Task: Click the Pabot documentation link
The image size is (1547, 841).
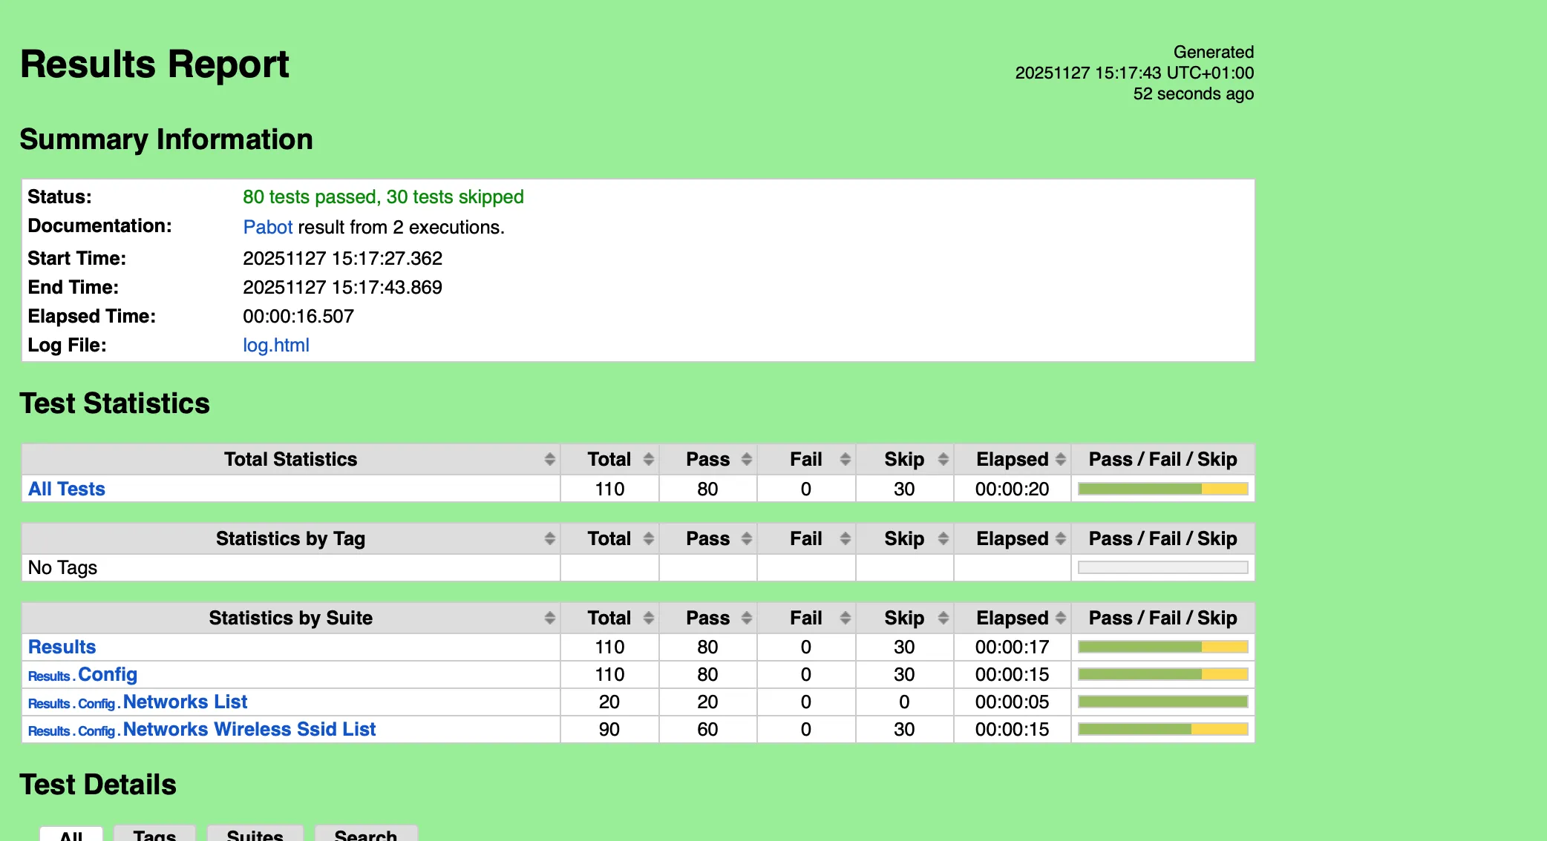Action: (x=267, y=227)
